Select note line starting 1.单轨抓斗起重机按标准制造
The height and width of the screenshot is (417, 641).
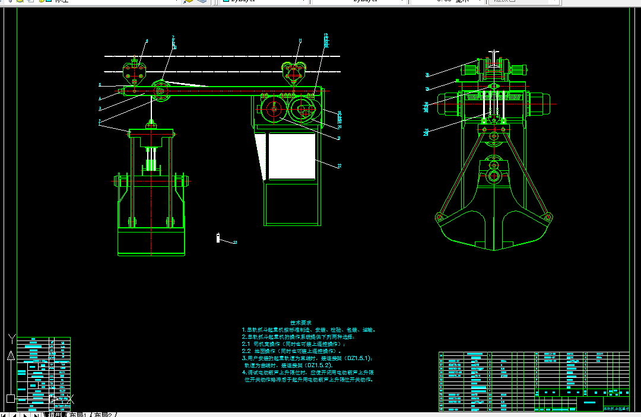pyautogui.click(x=308, y=330)
